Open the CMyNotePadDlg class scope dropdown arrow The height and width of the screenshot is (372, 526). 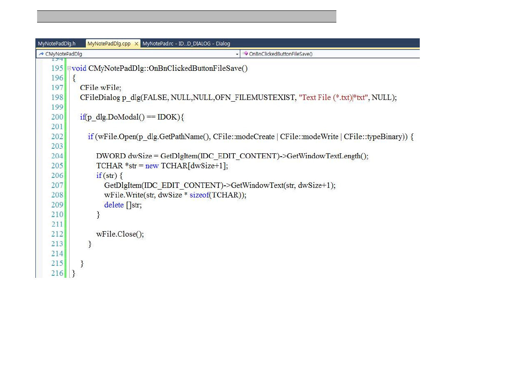pyautogui.click(x=237, y=54)
